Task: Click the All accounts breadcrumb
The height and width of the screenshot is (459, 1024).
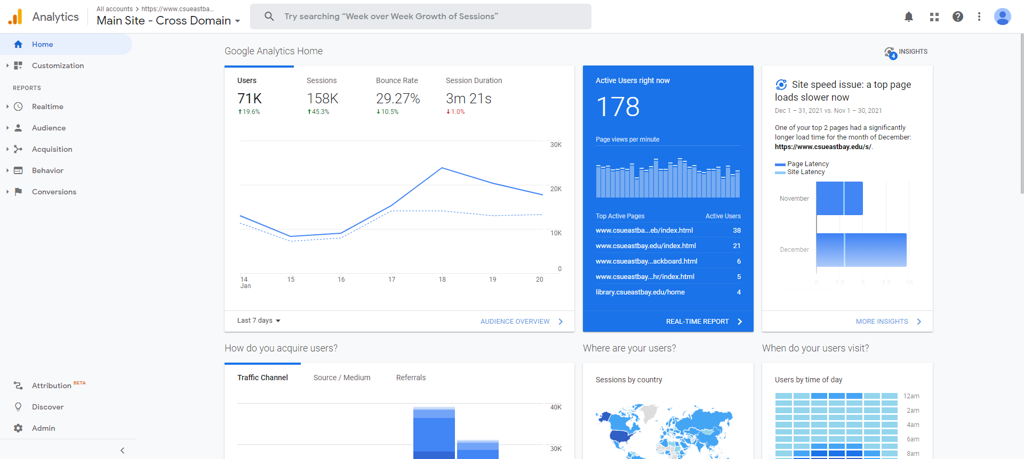Action: click(x=115, y=9)
